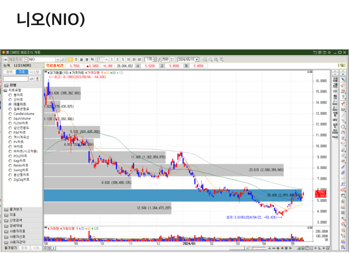The height and width of the screenshot is (253, 349).
Task: Click the chart settings gear in top toolbar
Action: click(210, 59)
